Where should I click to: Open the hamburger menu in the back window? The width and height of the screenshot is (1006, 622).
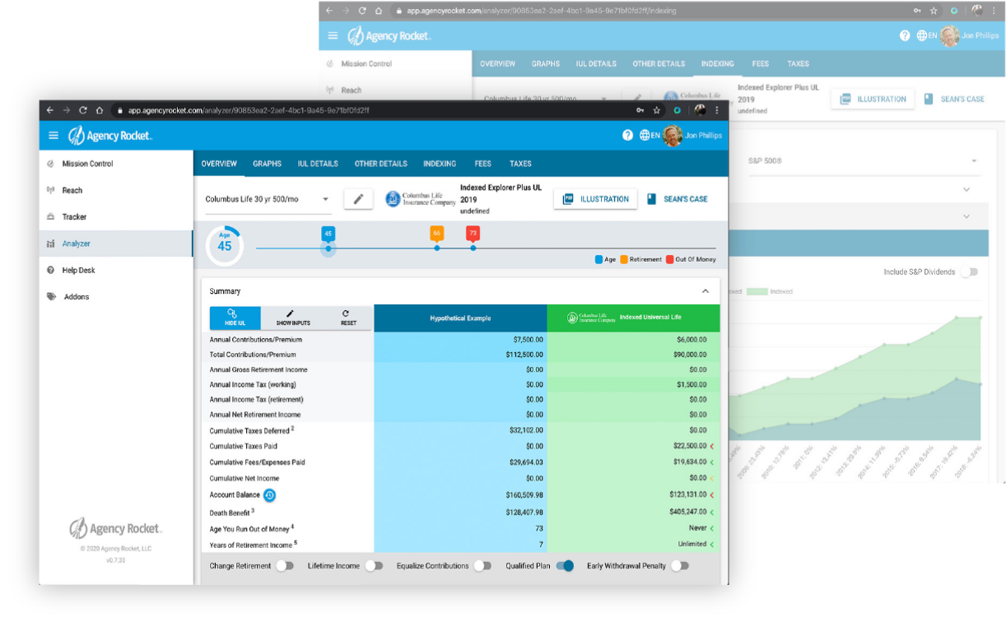pyautogui.click(x=333, y=36)
